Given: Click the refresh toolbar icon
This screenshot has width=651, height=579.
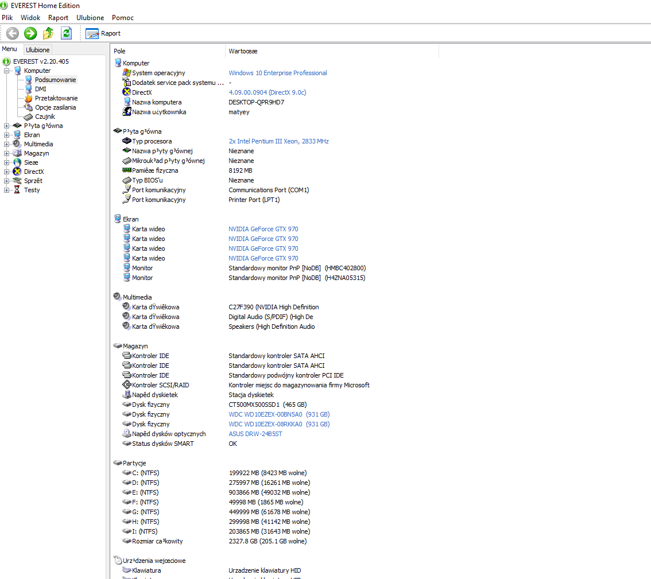Looking at the screenshot, I should click(x=67, y=33).
